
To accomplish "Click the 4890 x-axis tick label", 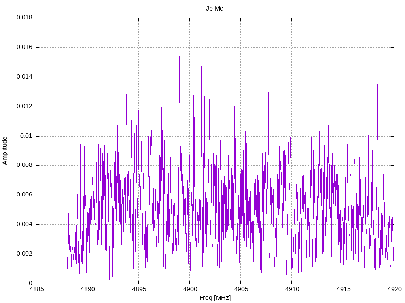I will (87, 289).
